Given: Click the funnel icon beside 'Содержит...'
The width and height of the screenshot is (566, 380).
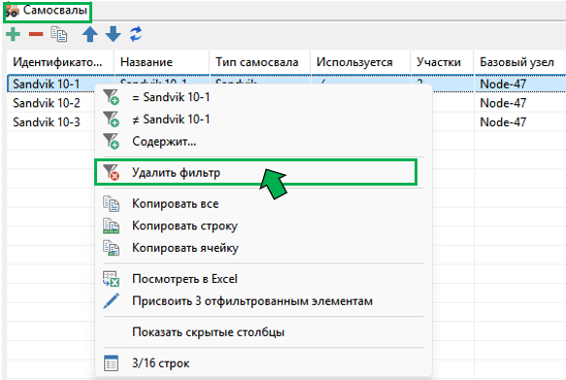Looking at the screenshot, I should [x=112, y=141].
